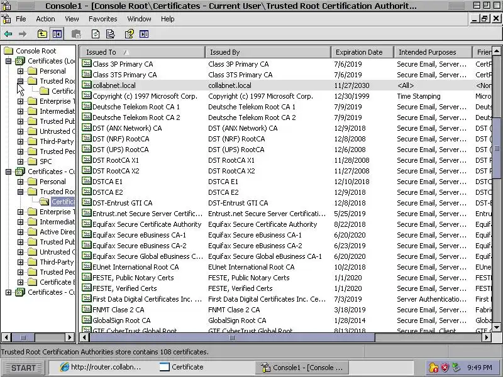This screenshot has width=503, height=377.
Task: Click the certificate icon beside EUnet International Root CA
Action: [86, 266]
